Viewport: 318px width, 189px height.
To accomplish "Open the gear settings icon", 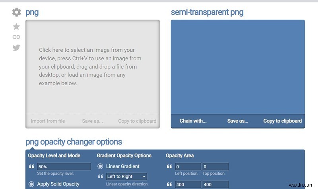I will click(16, 12).
